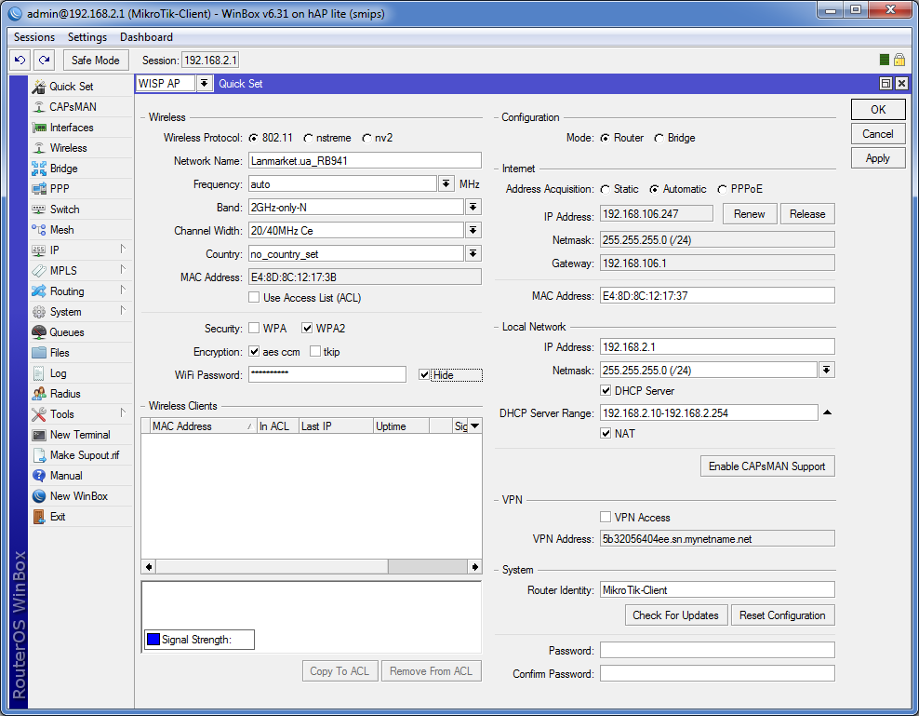Open the PPP sidebar entry
Image resolution: width=919 pixels, height=716 pixels.
point(80,189)
